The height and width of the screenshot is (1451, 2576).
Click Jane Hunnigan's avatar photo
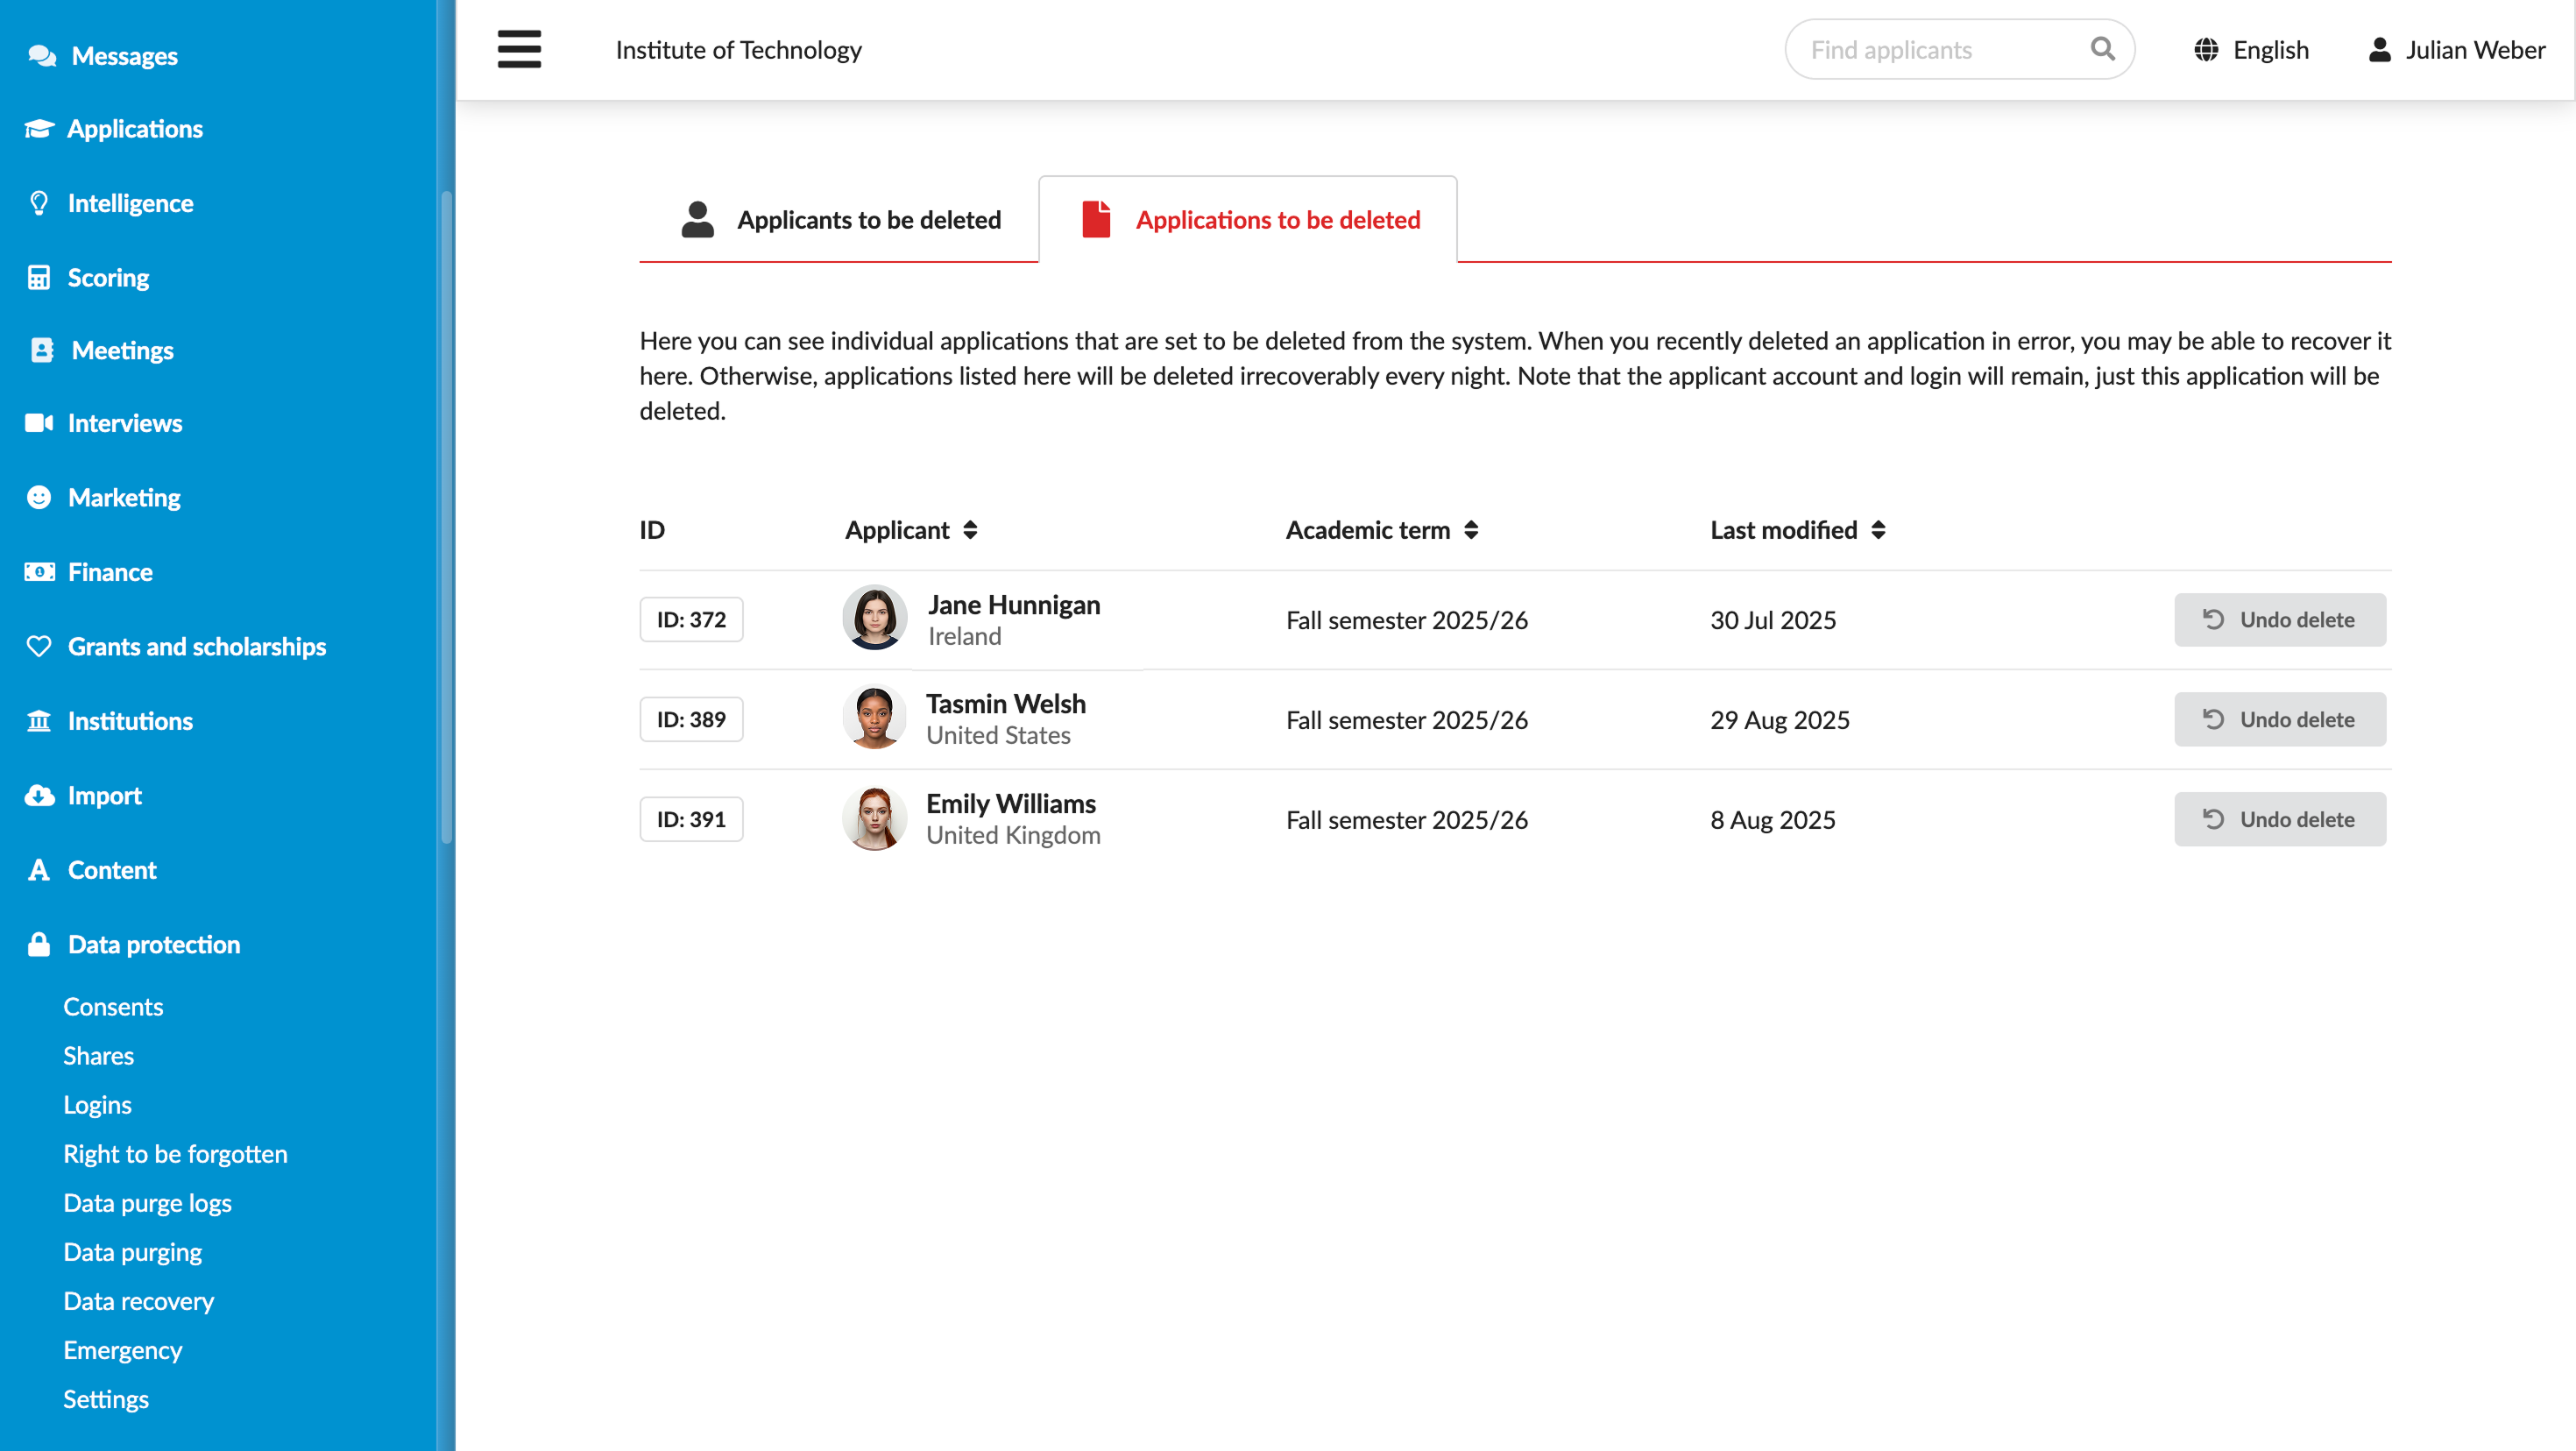(875, 618)
